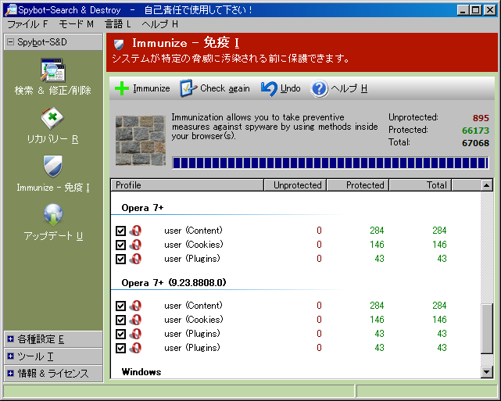Click the list scroll up arrow

(487, 185)
